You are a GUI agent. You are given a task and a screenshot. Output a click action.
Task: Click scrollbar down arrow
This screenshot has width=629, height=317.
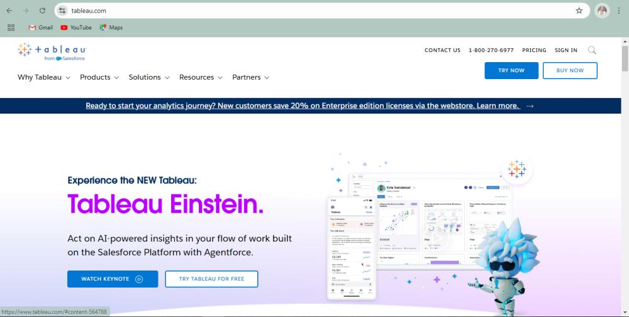(625, 312)
